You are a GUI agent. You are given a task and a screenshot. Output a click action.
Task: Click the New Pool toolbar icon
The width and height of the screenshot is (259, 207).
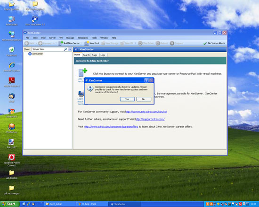click(x=87, y=43)
